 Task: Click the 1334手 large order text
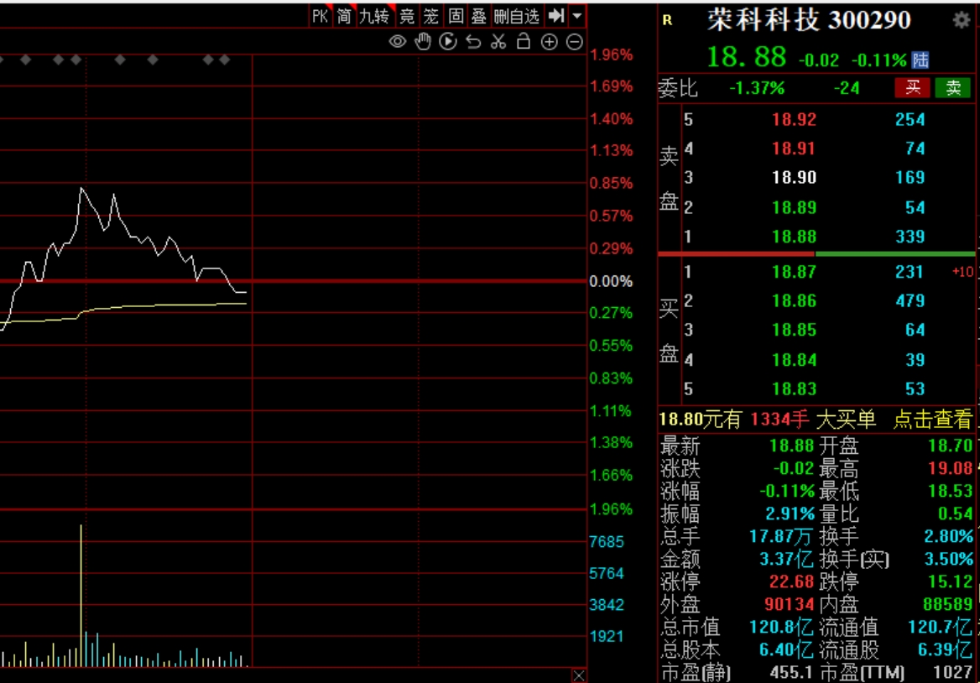click(x=779, y=420)
